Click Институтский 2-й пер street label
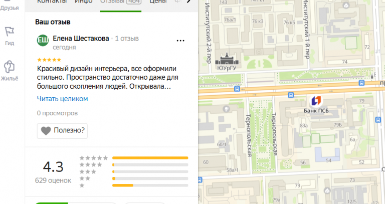The height and width of the screenshot is (204, 385). [208, 33]
